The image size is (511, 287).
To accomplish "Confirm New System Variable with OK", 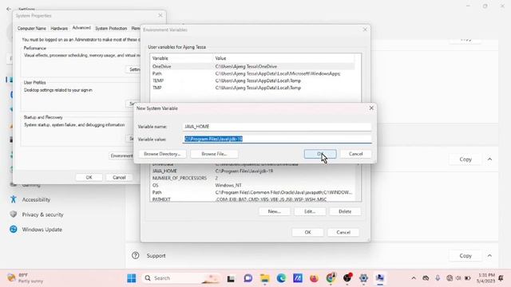I will pos(320,154).
